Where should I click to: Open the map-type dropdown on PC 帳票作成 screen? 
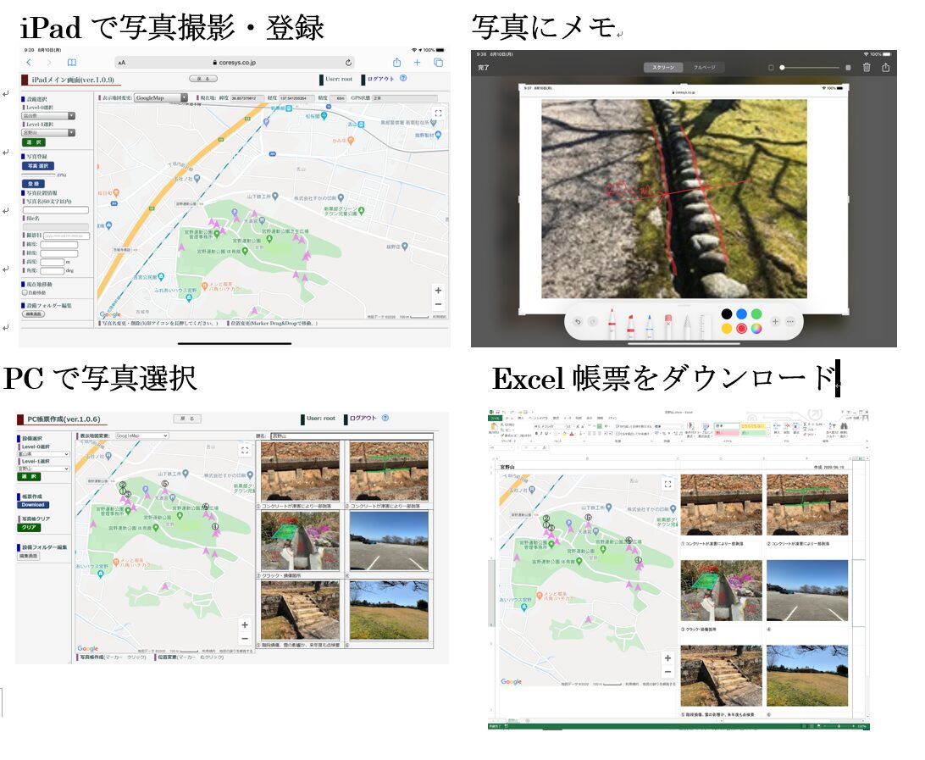pyautogui.click(x=141, y=435)
